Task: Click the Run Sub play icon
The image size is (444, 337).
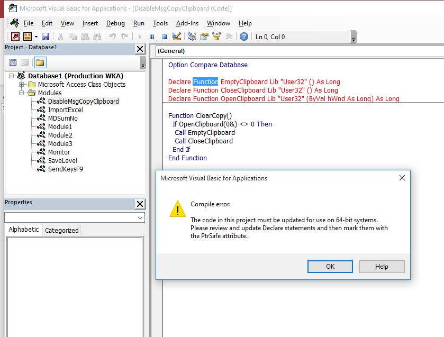Action: (140, 37)
